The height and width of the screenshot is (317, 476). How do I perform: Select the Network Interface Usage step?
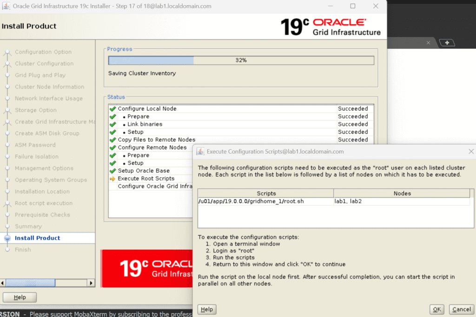coord(48,98)
